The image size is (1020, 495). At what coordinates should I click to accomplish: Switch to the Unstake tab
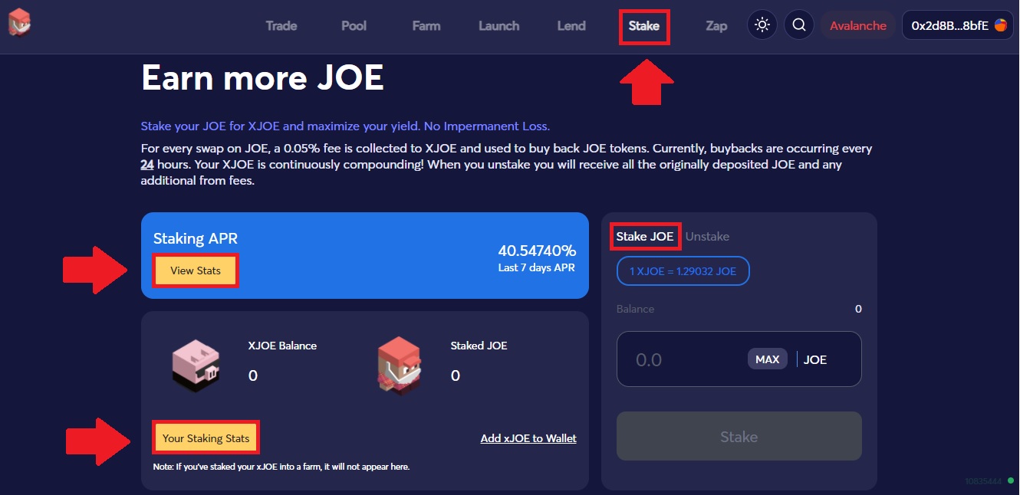(x=707, y=236)
